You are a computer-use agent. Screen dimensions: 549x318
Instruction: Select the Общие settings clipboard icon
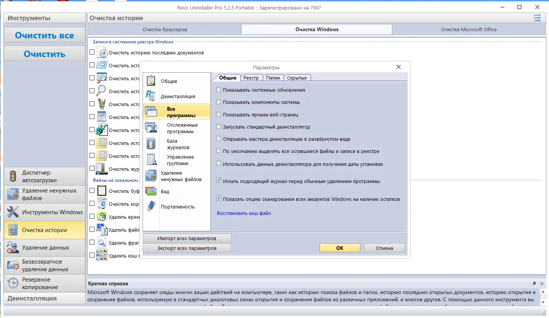pyautogui.click(x=151, y=81)
